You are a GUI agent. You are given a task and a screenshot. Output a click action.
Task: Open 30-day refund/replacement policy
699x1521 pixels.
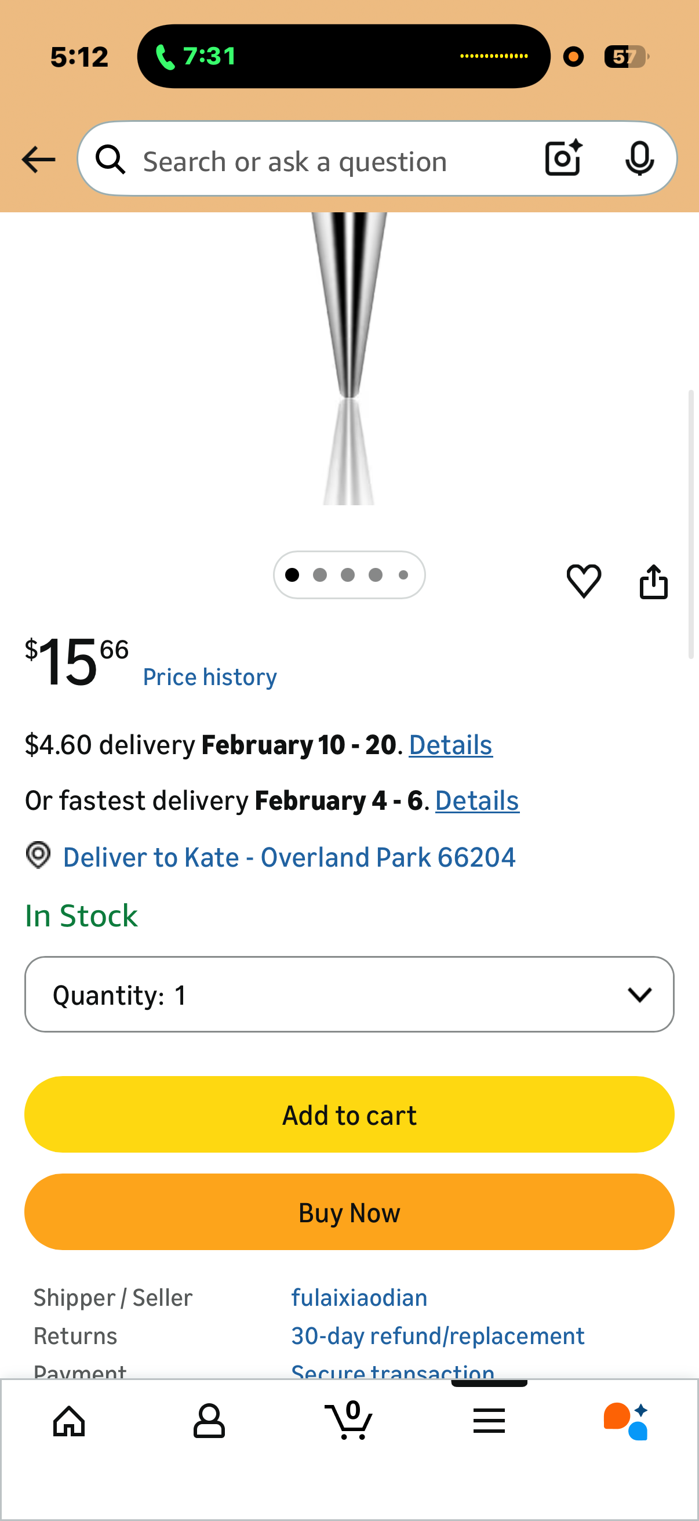[x=438, y=1336]
